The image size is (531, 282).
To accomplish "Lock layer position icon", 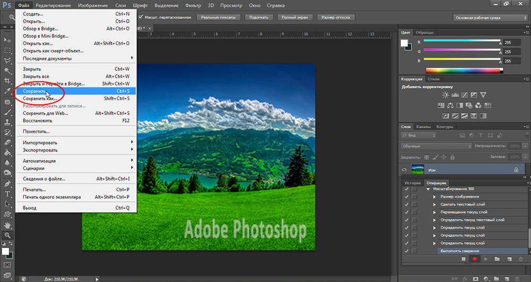I will [443, 157].
